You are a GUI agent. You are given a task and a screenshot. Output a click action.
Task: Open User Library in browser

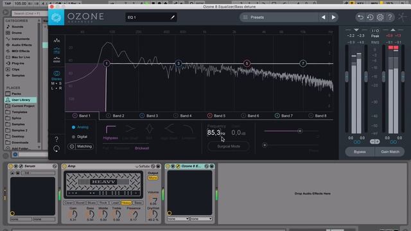click(21, 100)
